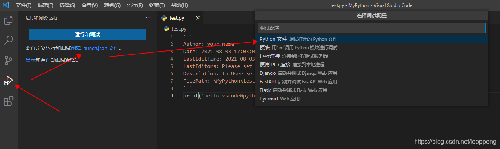Open the Run and Debug view icon
This screenshot has width=500, height=149.
9,81
